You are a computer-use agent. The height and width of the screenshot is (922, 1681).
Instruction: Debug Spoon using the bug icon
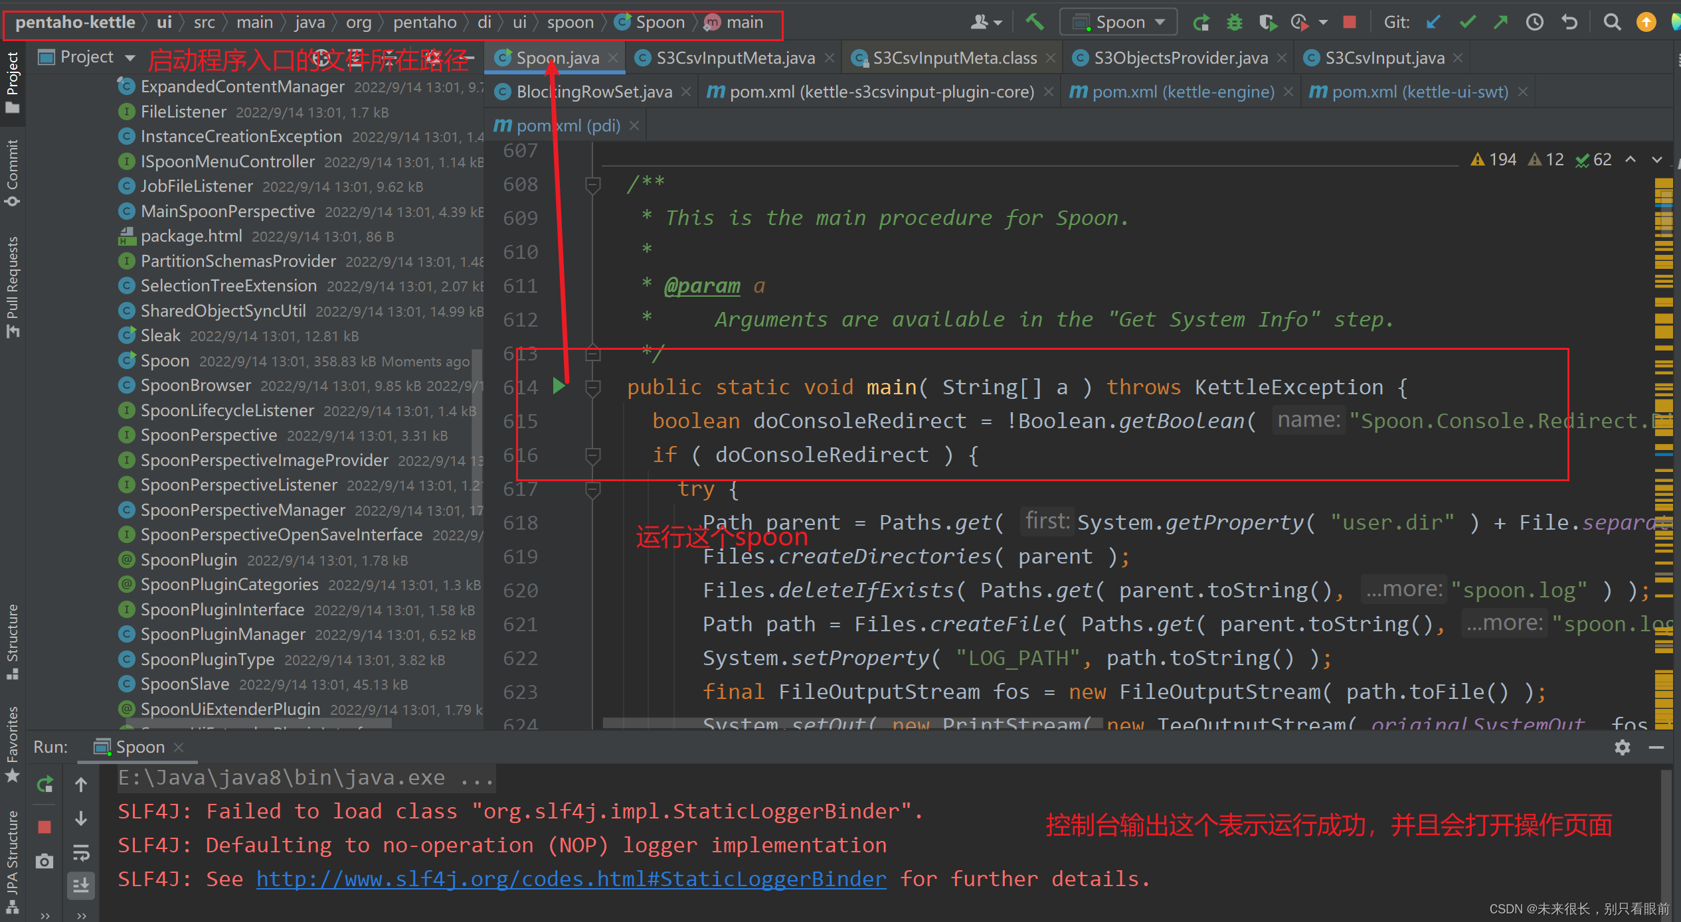pyautogui.click(x=1234, y=22)
